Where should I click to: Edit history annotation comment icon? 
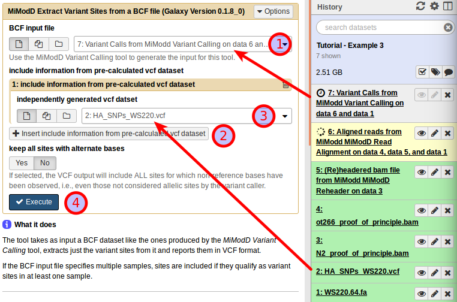[x=449, y=72]
